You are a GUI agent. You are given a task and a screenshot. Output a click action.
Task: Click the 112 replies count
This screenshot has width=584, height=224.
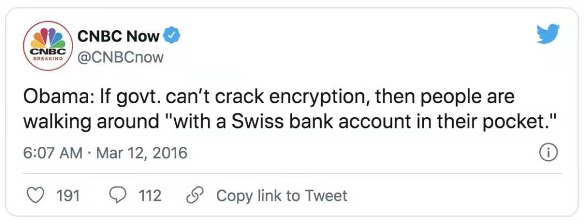[150, 195]
